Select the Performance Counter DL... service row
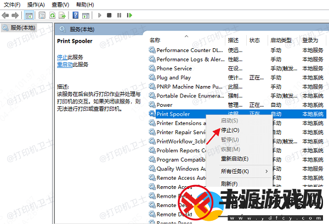The image size is (329, 224). point(237,50)
